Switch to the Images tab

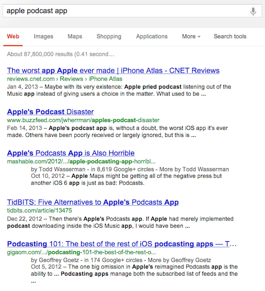point(43,36)
